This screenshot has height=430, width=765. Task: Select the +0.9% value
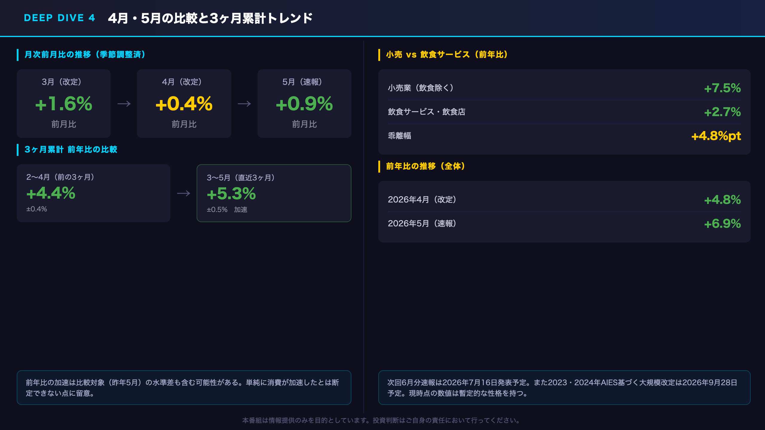click(x=304, y=104)
